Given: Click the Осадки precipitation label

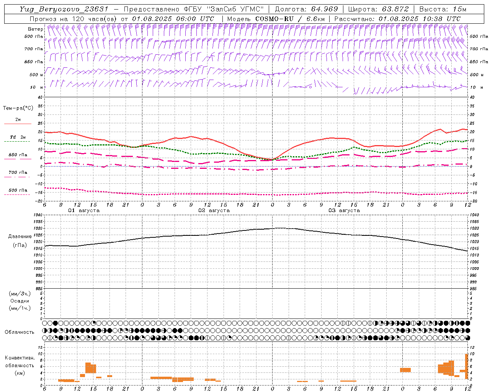Looking at the screenshot, I should point(20,301).
